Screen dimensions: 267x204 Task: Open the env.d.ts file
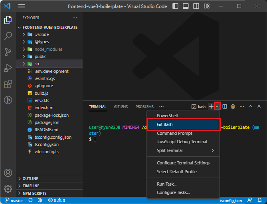click(49, 100)
